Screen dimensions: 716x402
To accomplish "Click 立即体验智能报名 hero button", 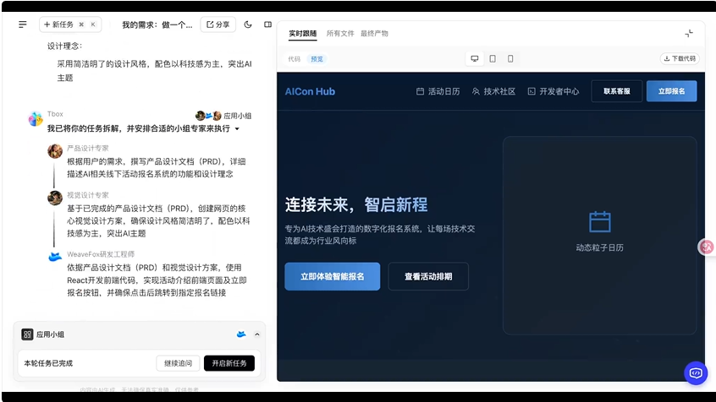I will pyautogui.click(x=333, y=276).
